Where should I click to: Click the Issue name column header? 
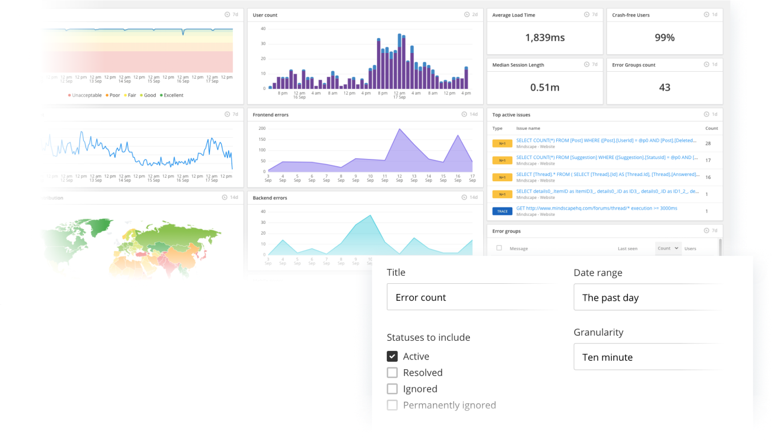(528, 128)
